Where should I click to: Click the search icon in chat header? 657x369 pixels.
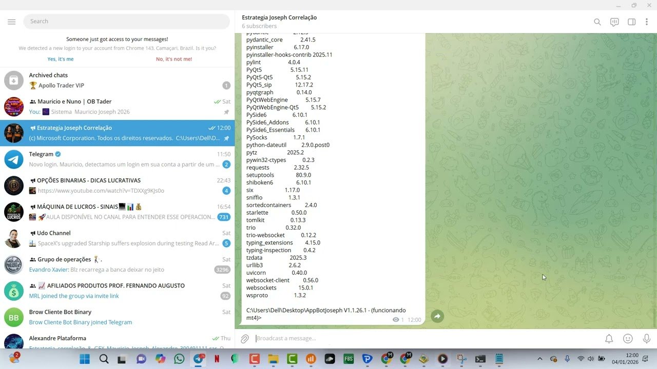pos(597,22)
